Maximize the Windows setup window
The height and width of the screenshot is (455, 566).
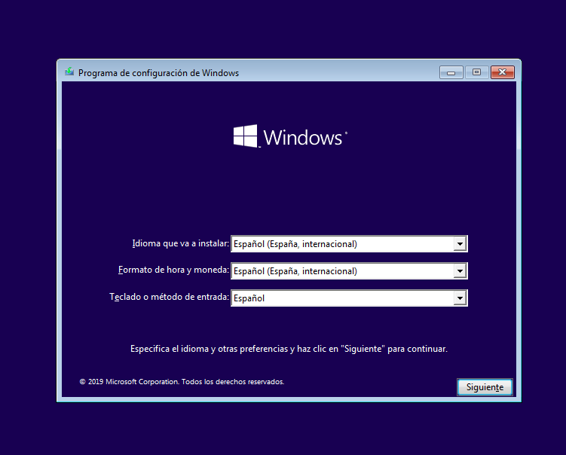pos(476,72)
